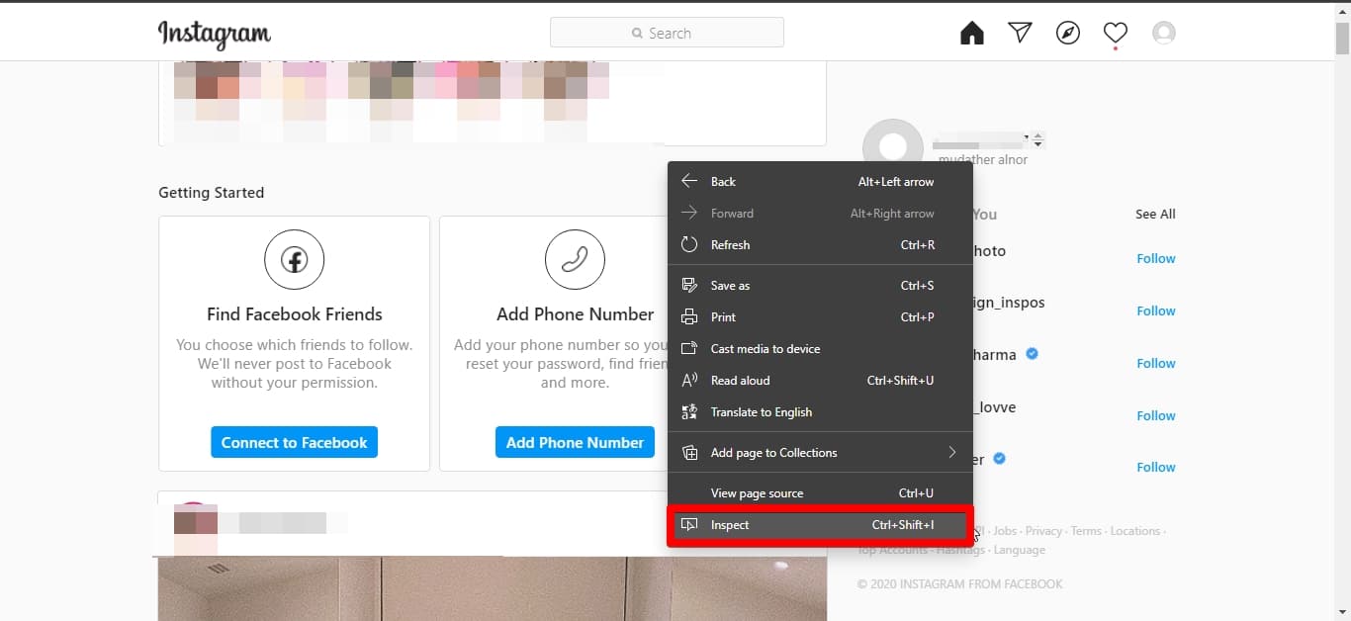Screen dimensions: 1351x621
Task: Follow the account ending in 'hoto'
Action: (x=1156, y=258)
